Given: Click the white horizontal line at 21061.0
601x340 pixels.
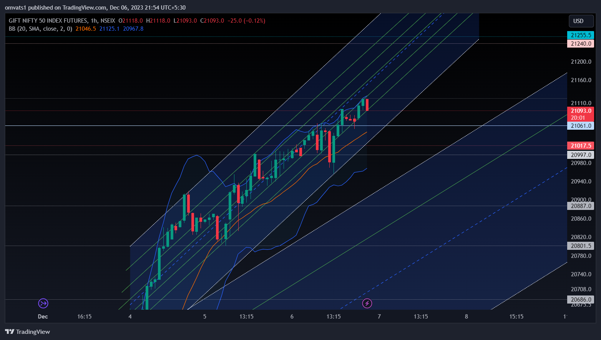Looking at the screenshot, I should [286, 126].
